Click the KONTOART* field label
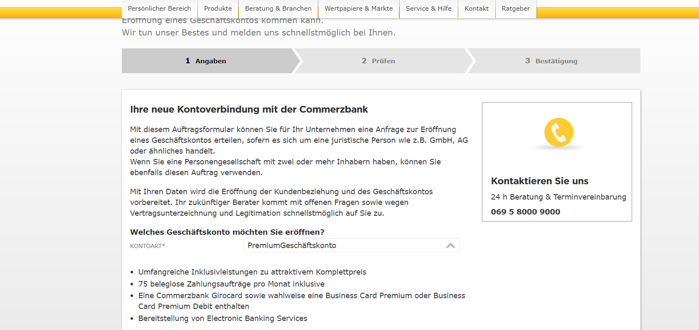This screenshot has height=330, width=699. [147, 246]
